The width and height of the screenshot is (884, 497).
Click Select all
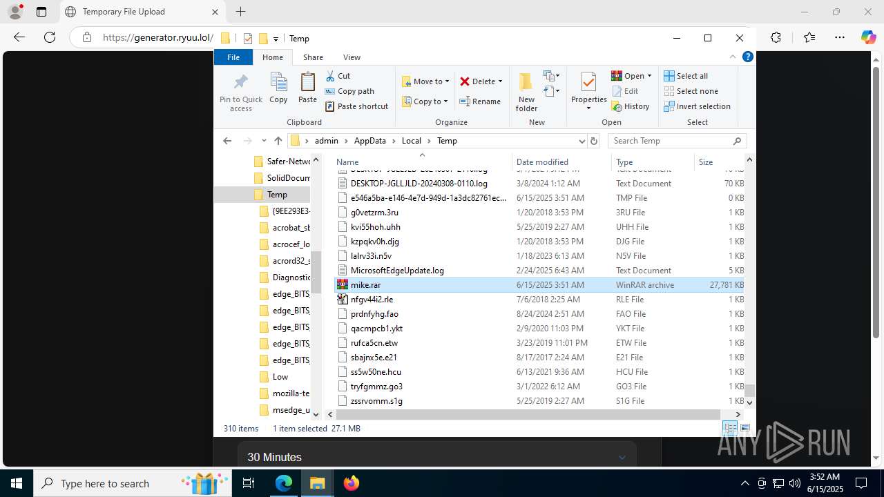686,76
